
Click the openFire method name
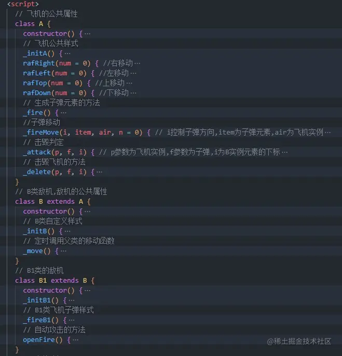click(39, 340)
